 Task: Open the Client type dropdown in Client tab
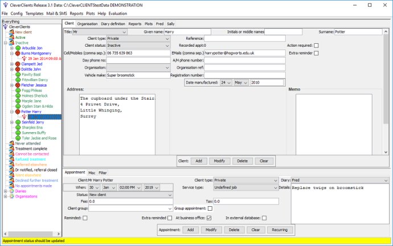(x=138, y=39)
